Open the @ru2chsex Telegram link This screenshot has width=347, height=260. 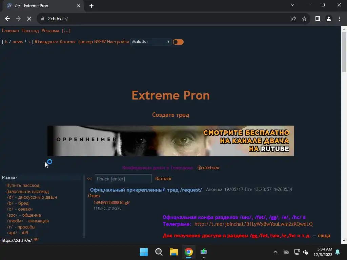point(208,168)
